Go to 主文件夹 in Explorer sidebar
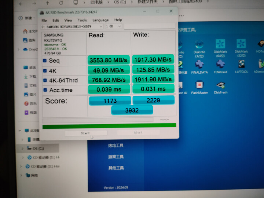Image resolution: width=264 pixels, height=198 pixels. coord(30,31)
